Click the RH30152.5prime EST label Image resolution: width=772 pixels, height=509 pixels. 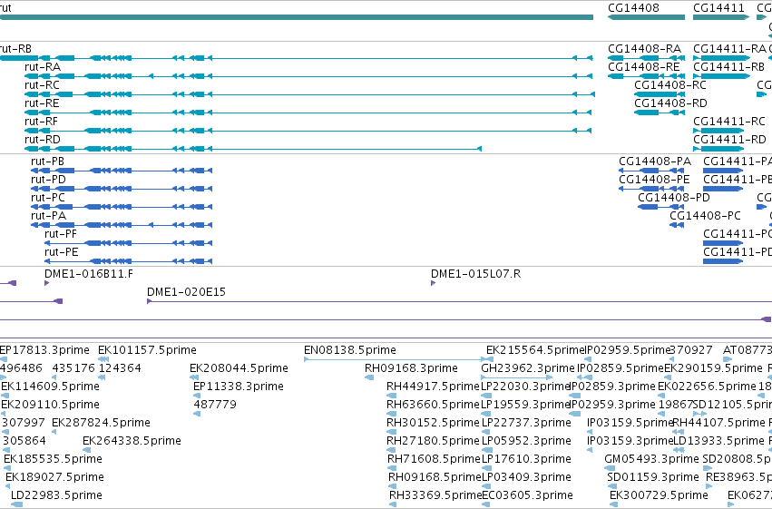click(433, 423)
